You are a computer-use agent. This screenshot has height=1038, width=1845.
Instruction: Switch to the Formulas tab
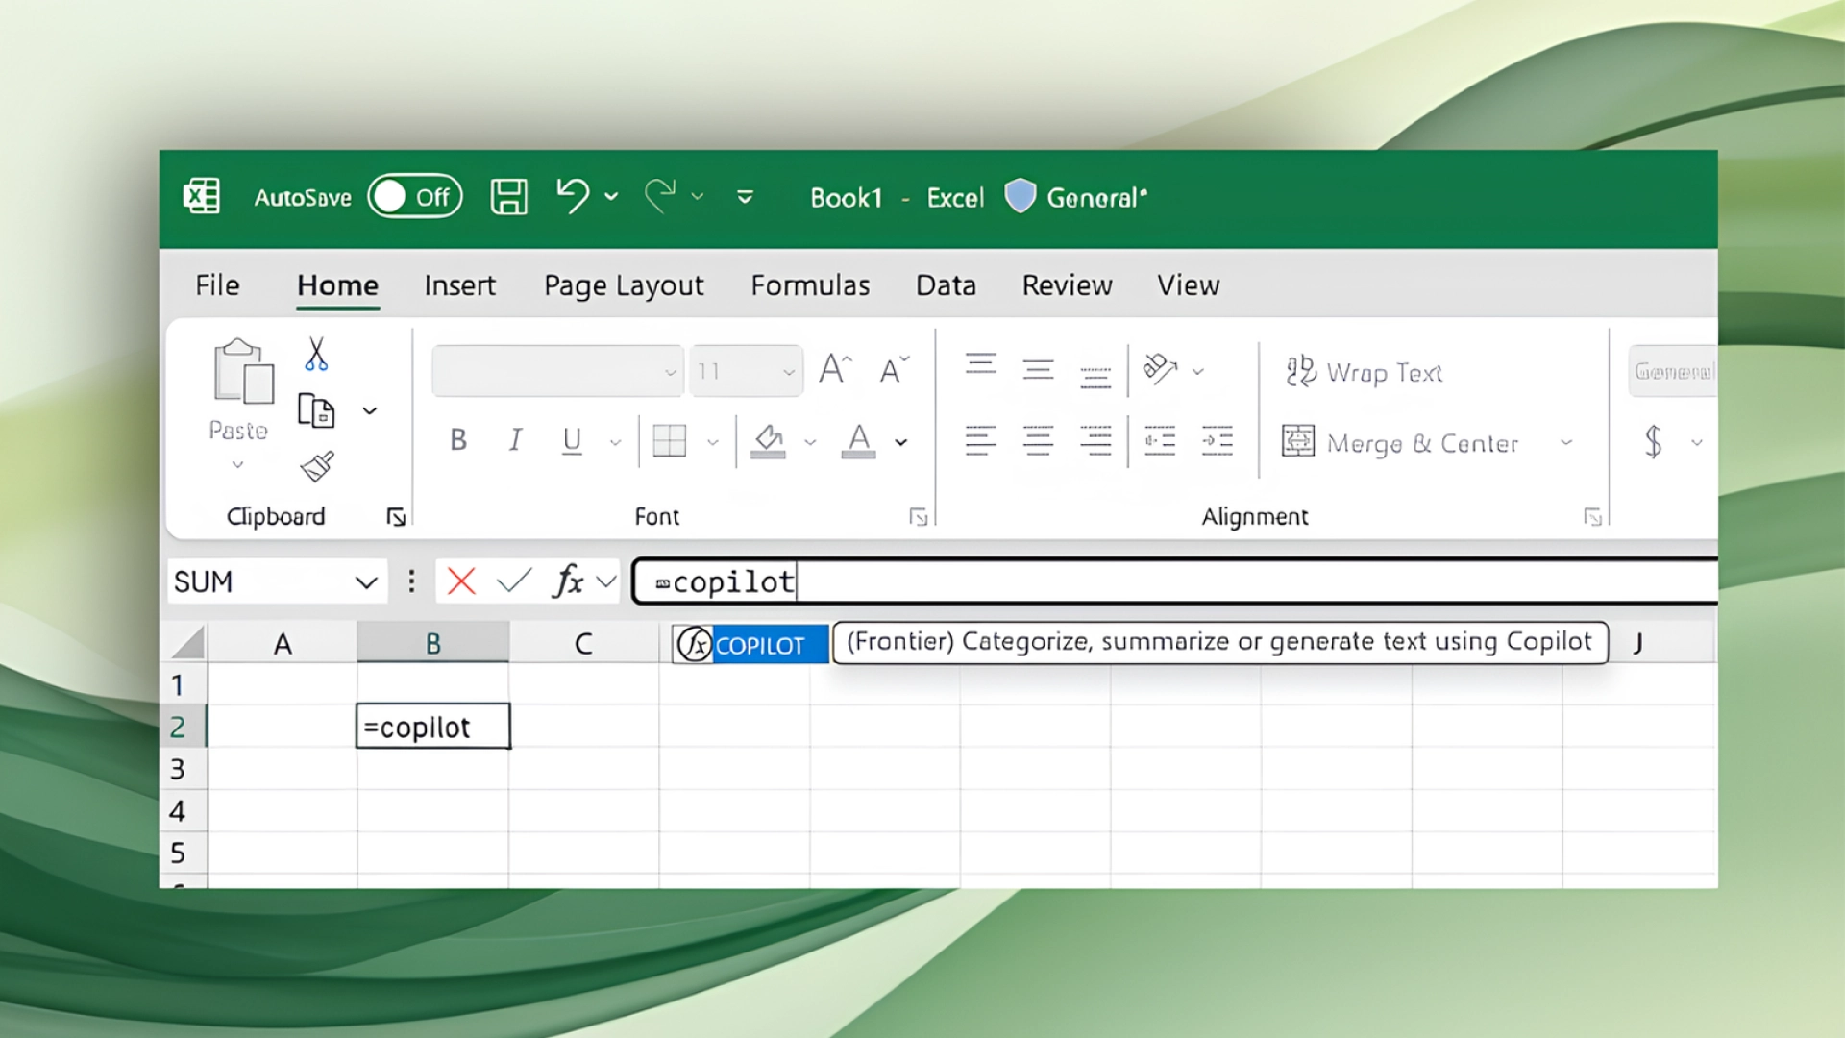[x=809, y=285]
